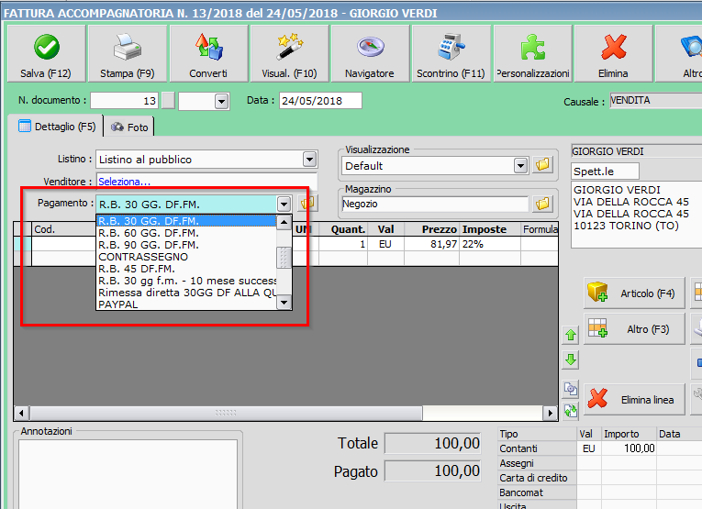The image size is (702, 509).
Task: Click the Articolo (F4) add button
Action: 634,293
